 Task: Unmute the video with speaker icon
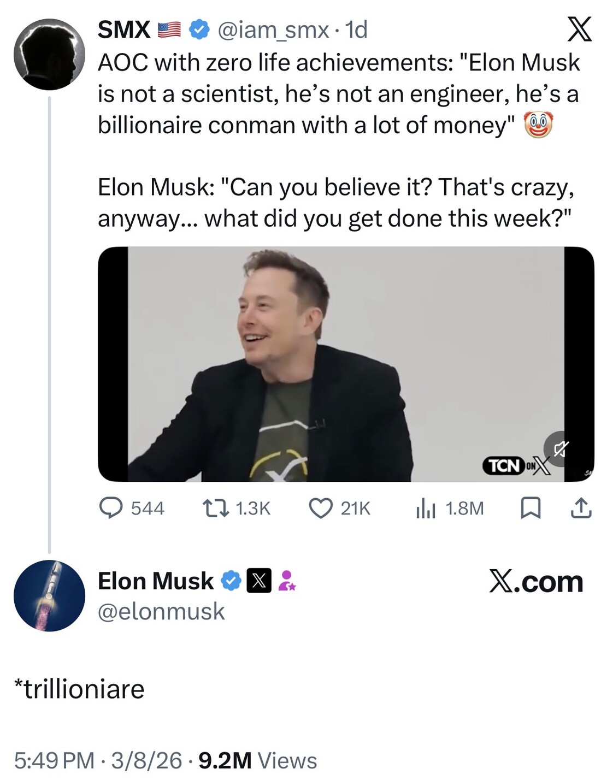(x=561, y=449)
